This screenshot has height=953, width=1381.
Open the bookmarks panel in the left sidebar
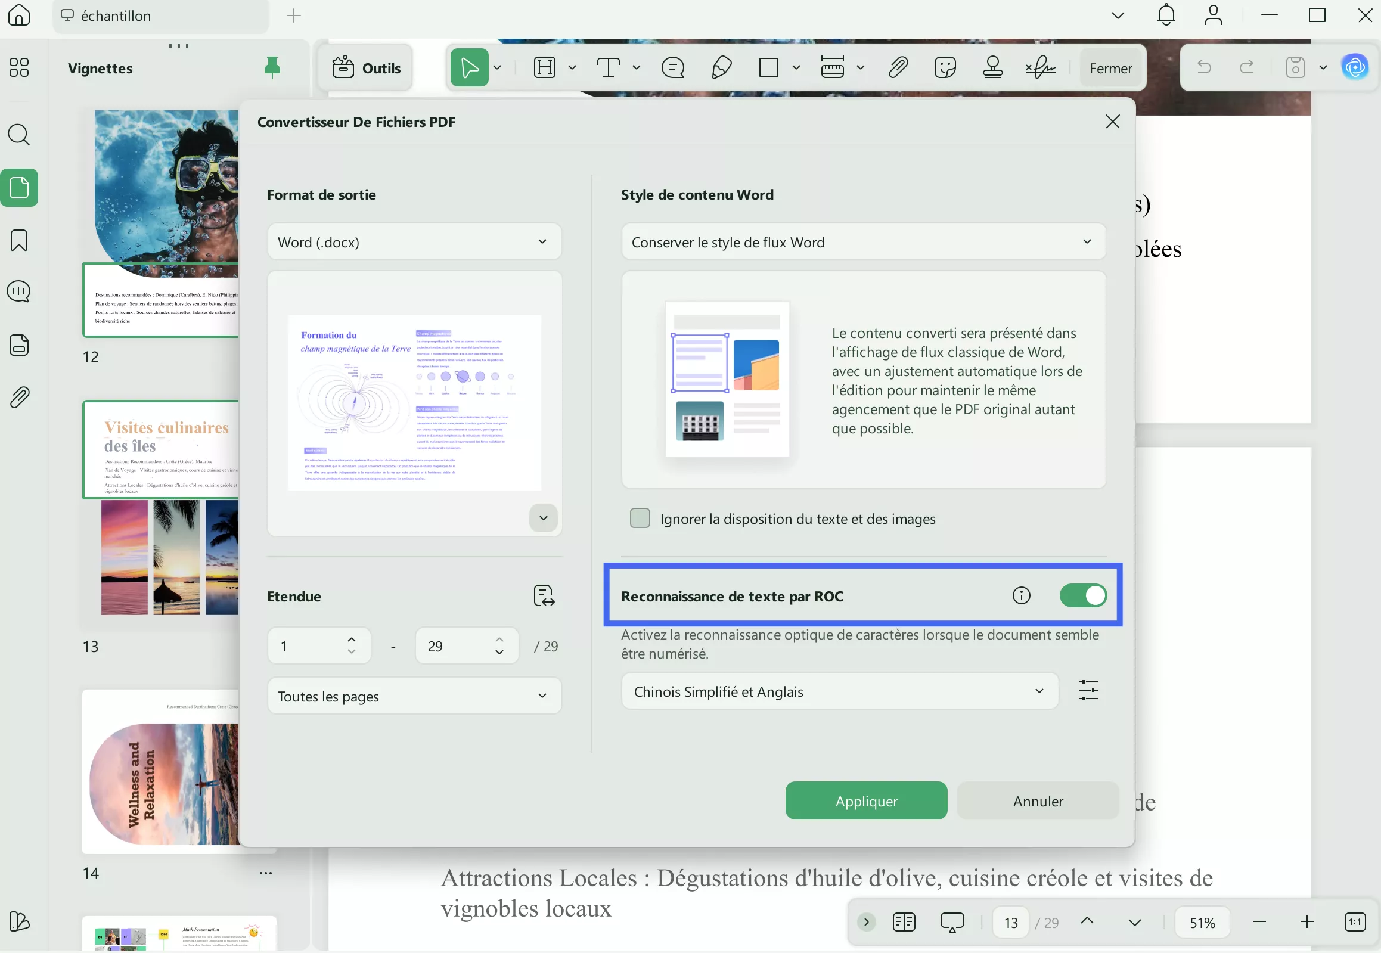(x=19, y=240)
